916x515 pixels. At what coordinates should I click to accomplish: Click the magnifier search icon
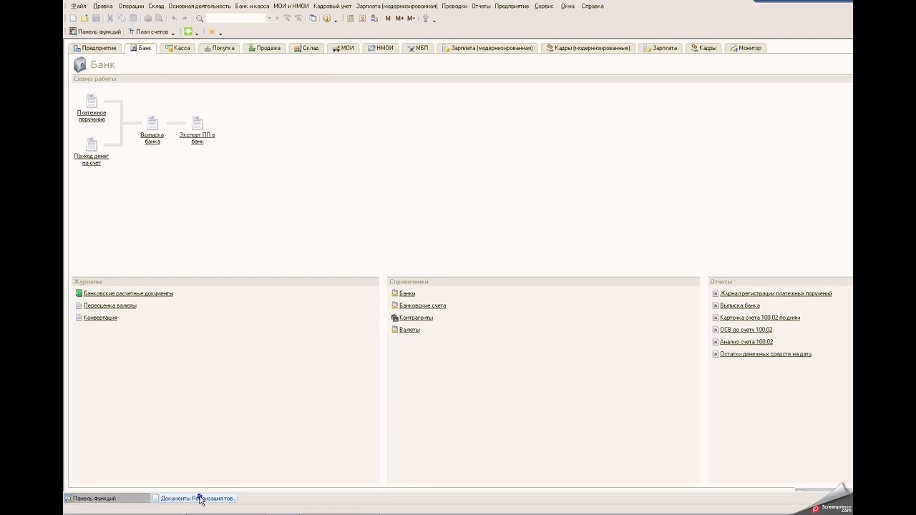200,19
